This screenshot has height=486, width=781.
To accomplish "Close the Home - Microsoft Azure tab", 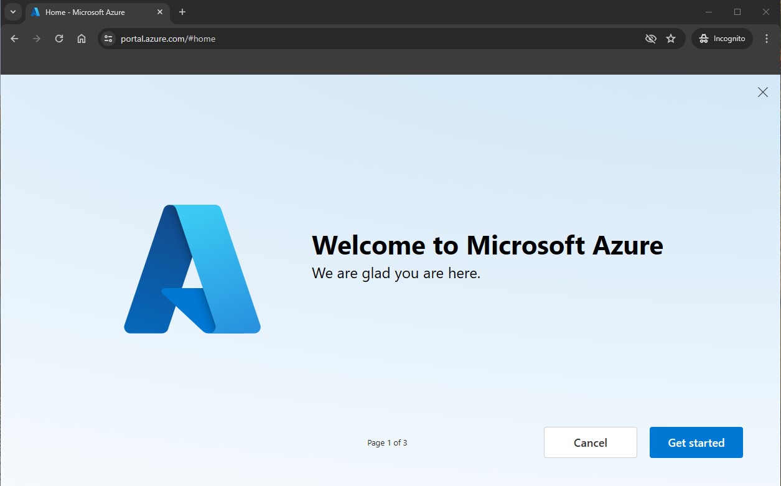I will pos(160,12).
